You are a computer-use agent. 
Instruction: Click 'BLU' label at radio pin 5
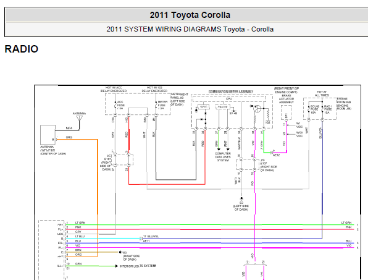(x=78, y=241)
